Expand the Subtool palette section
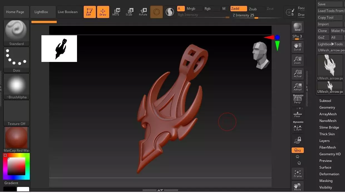Screen dimensions: 345x193 [325, 101]
